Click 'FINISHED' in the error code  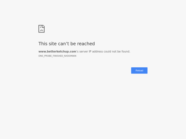click(x=58, y=56)
